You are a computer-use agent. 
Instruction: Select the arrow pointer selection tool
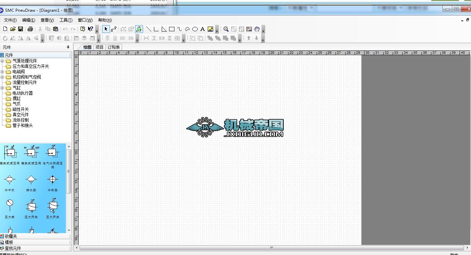click(106, 29)
